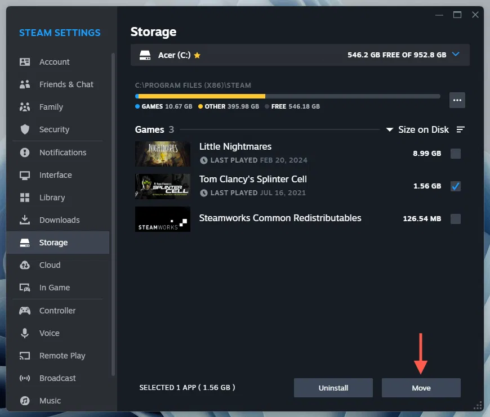Click the Move button
490x417 pixels.
421,388
